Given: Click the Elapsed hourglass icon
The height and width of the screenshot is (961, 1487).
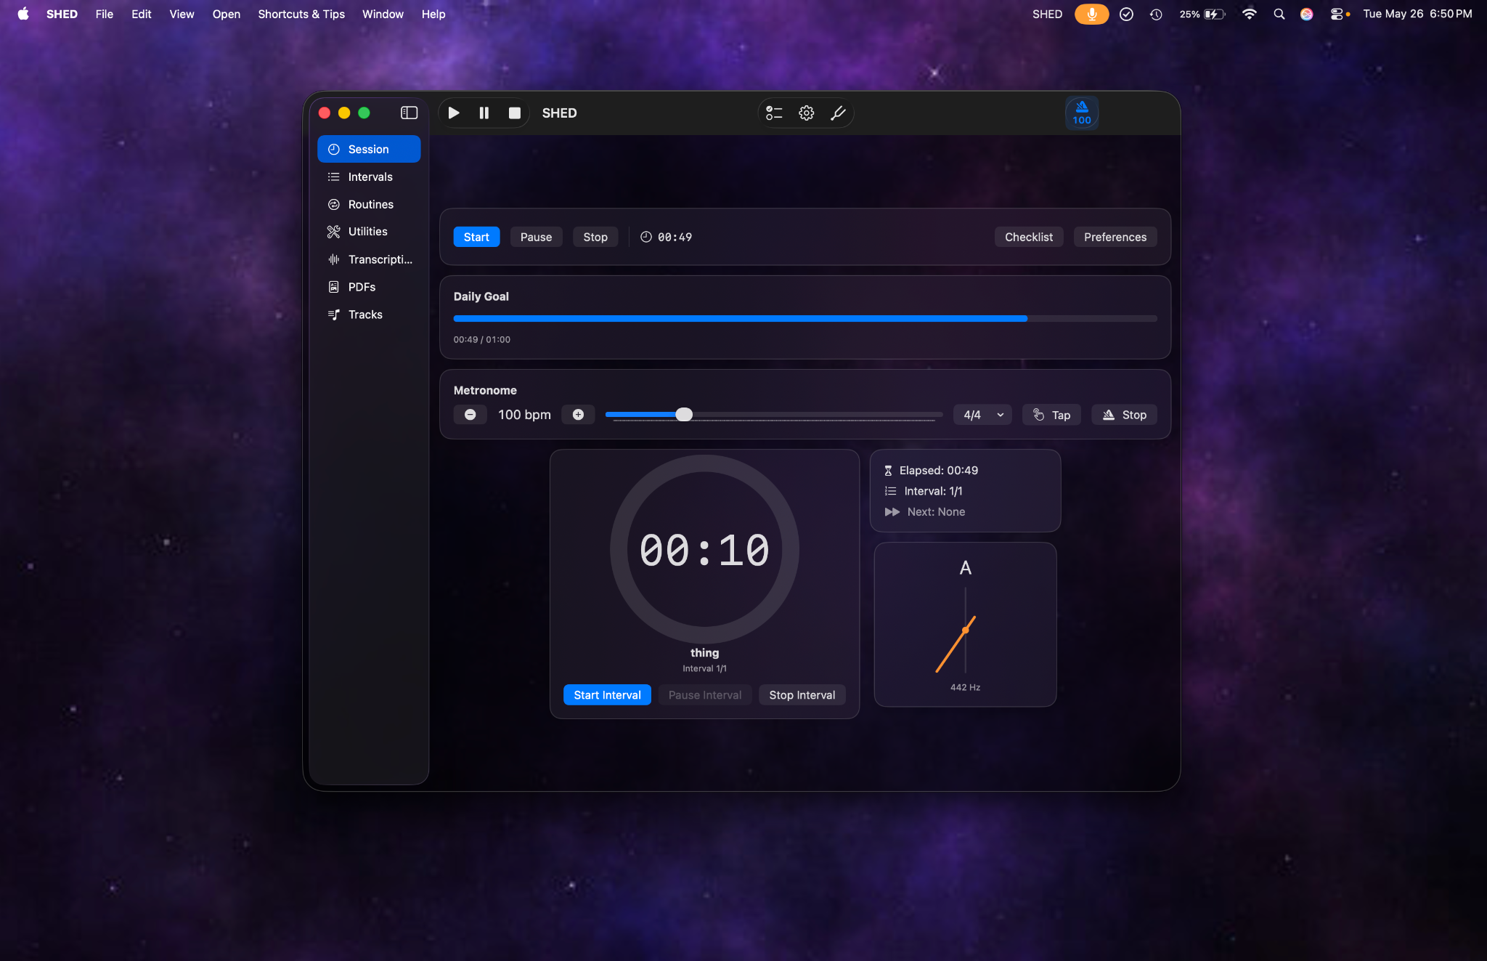Looking at the screenshot, I should [x=888, y=471].
